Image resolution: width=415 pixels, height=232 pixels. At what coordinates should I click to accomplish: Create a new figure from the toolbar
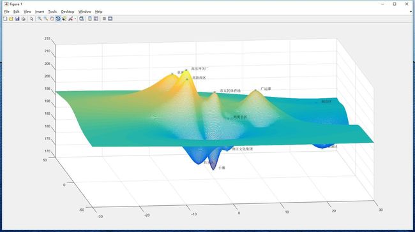5,18
